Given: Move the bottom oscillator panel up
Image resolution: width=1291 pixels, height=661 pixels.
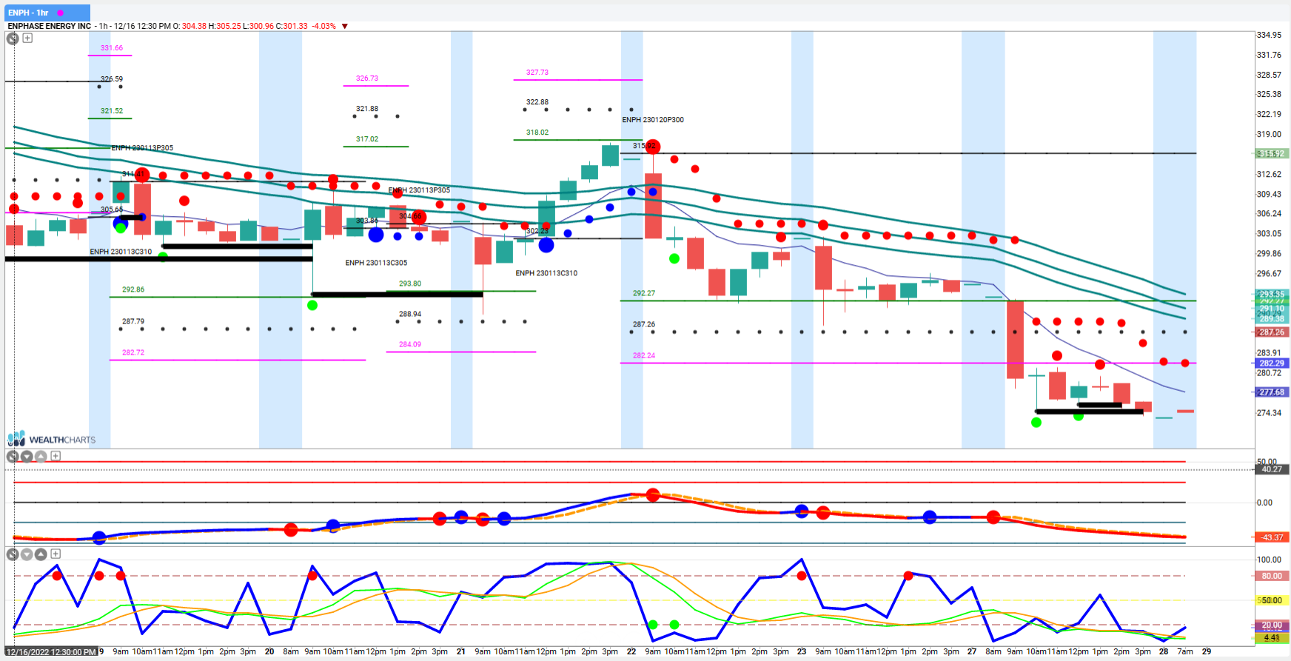Looking at the screenshot, I should 41,554.
